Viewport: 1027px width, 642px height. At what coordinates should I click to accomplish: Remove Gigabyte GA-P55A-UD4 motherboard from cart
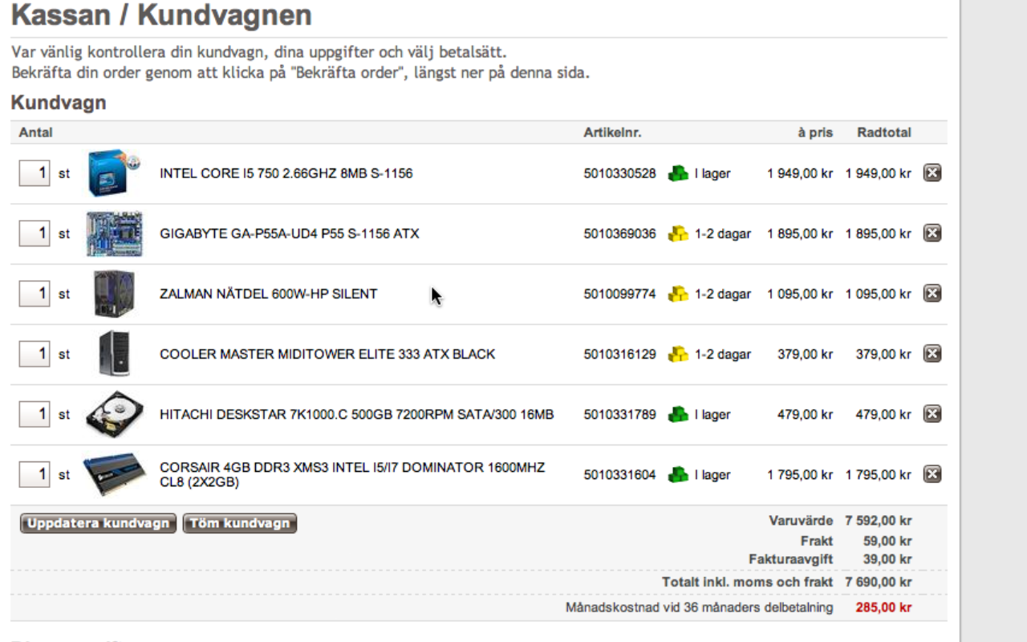932,233
